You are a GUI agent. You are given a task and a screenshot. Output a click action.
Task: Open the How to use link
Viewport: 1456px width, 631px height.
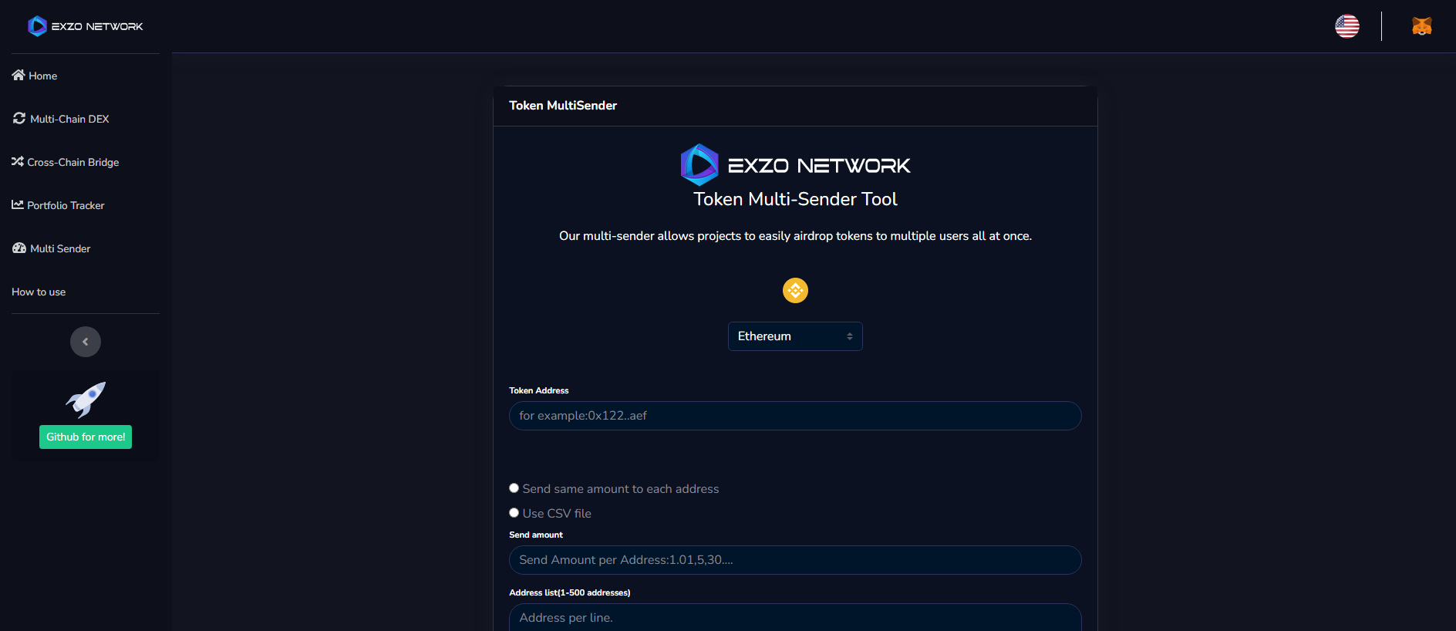(39, 292)
